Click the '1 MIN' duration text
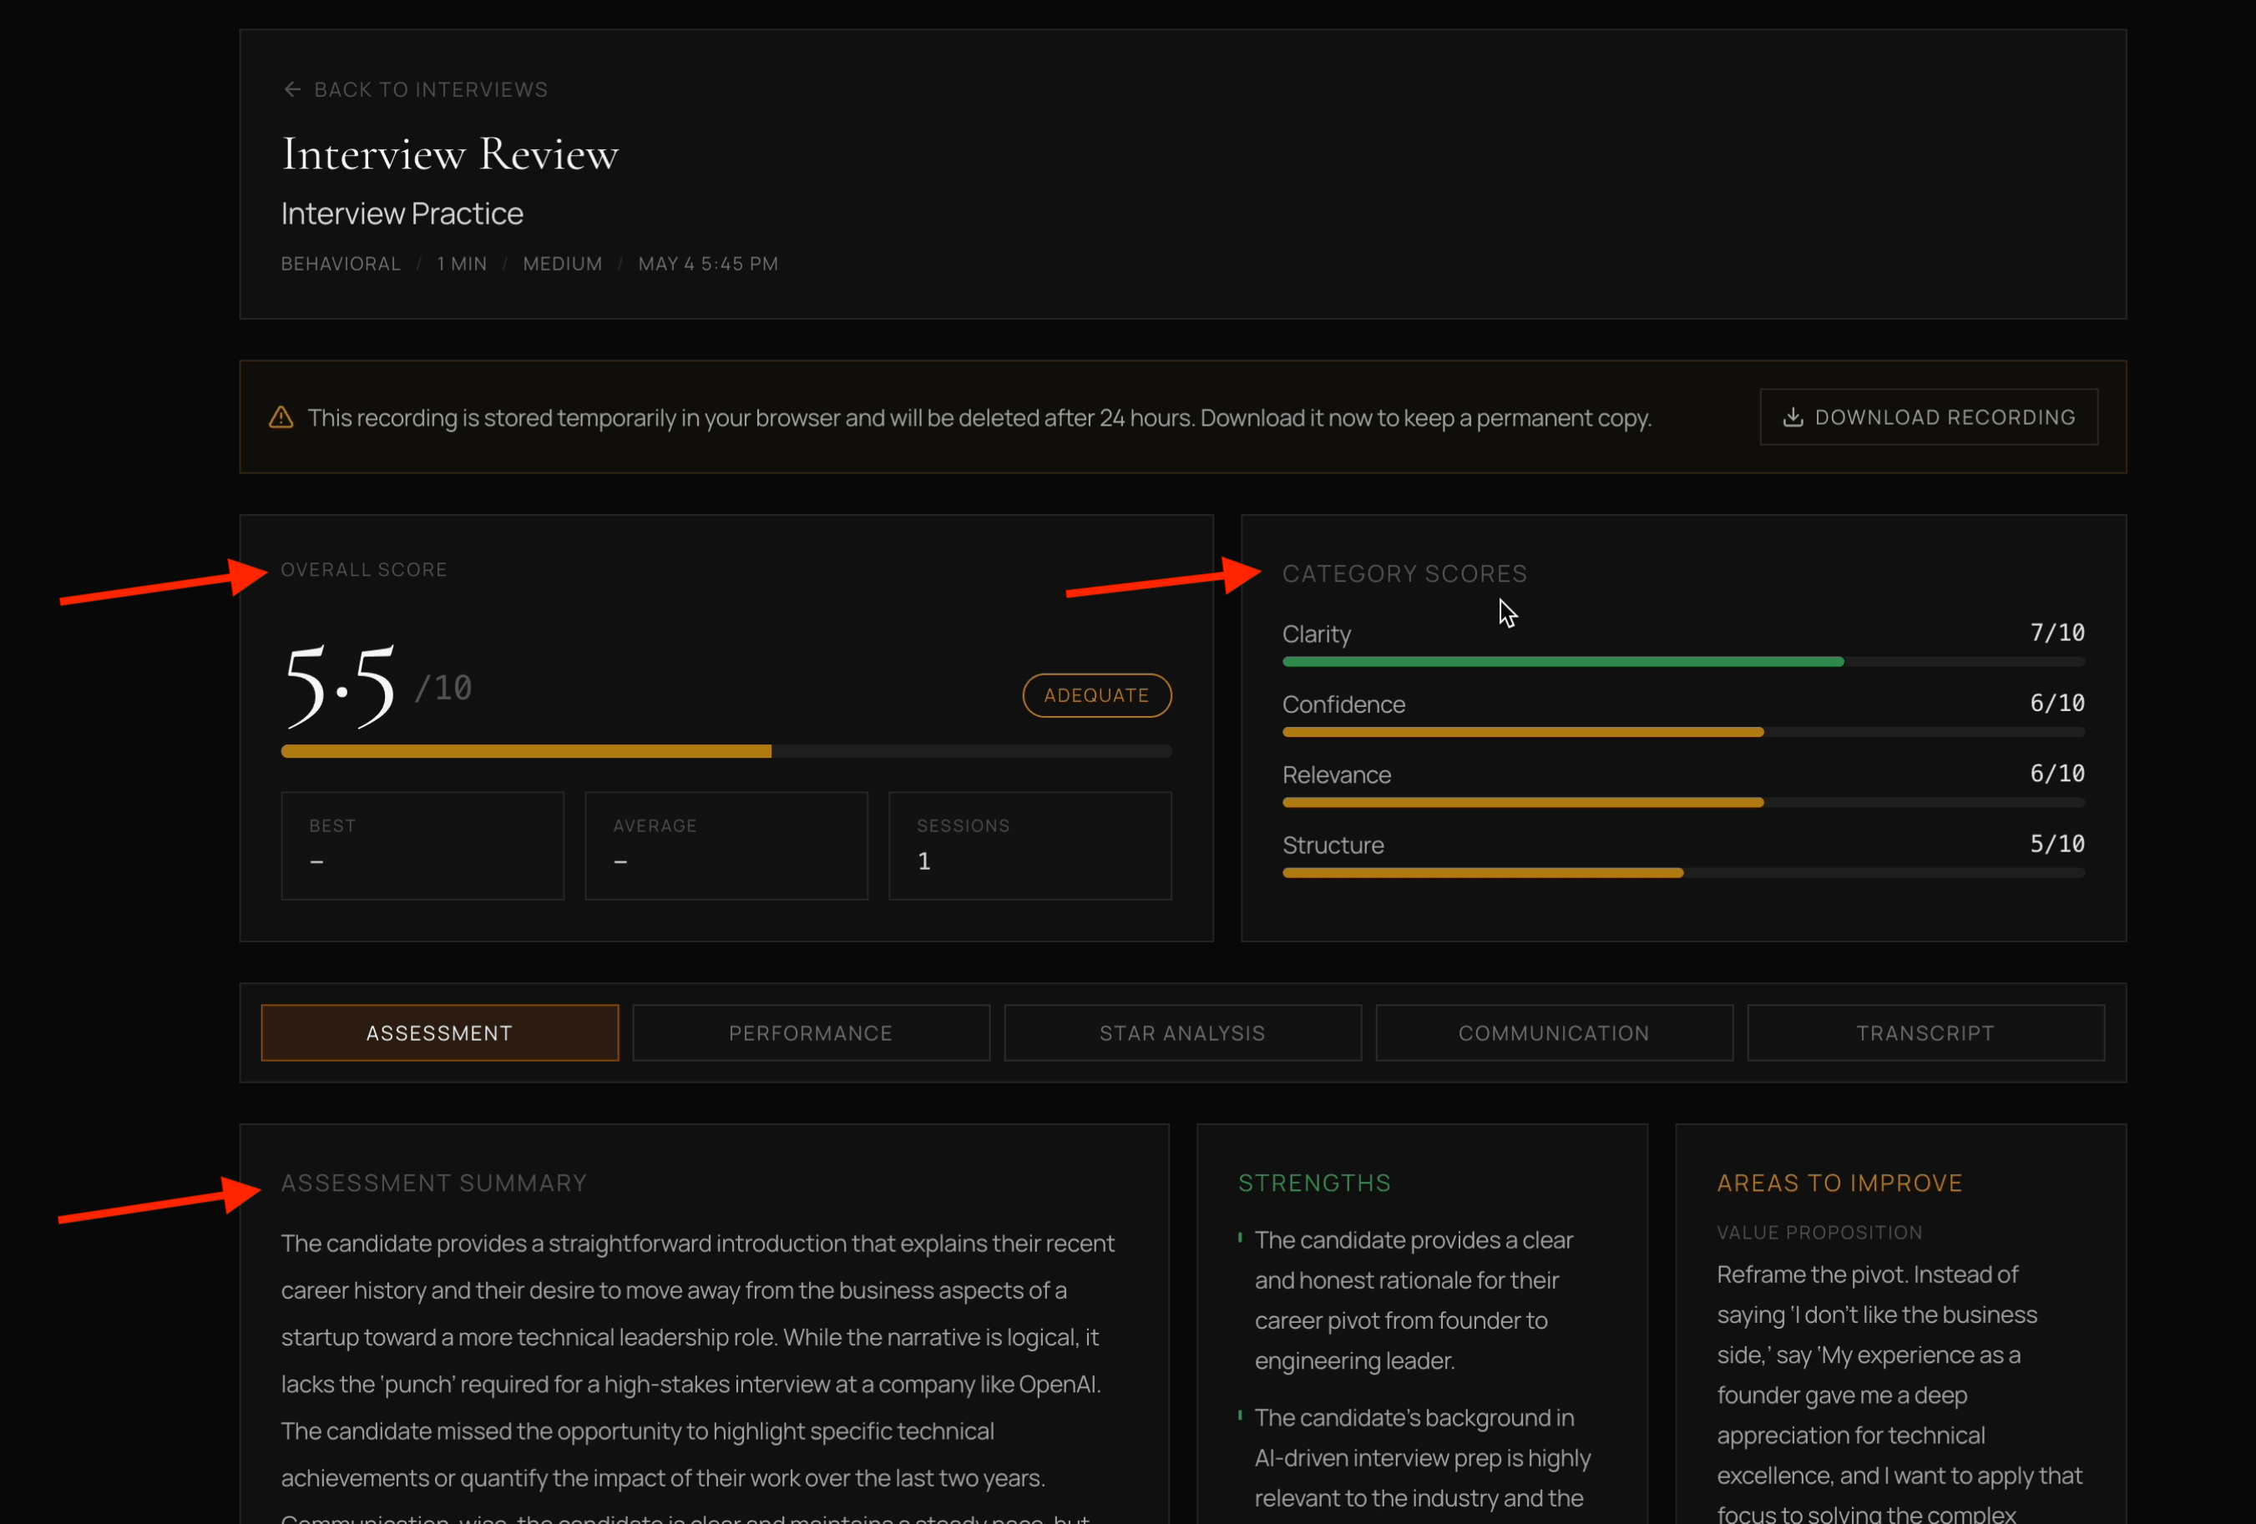This screenshot has height=1524, width=2256. click(x=462, y=264)
